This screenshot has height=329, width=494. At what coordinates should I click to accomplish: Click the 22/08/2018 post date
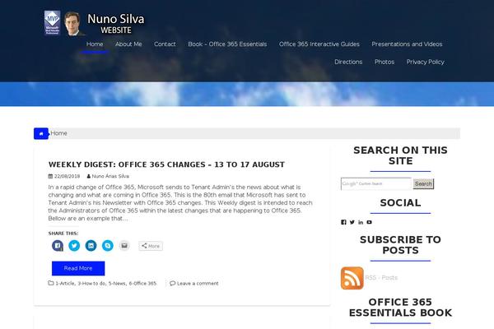click(67, 176)
